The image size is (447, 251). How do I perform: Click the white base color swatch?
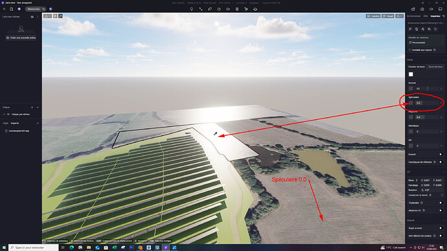pos(411,74)
